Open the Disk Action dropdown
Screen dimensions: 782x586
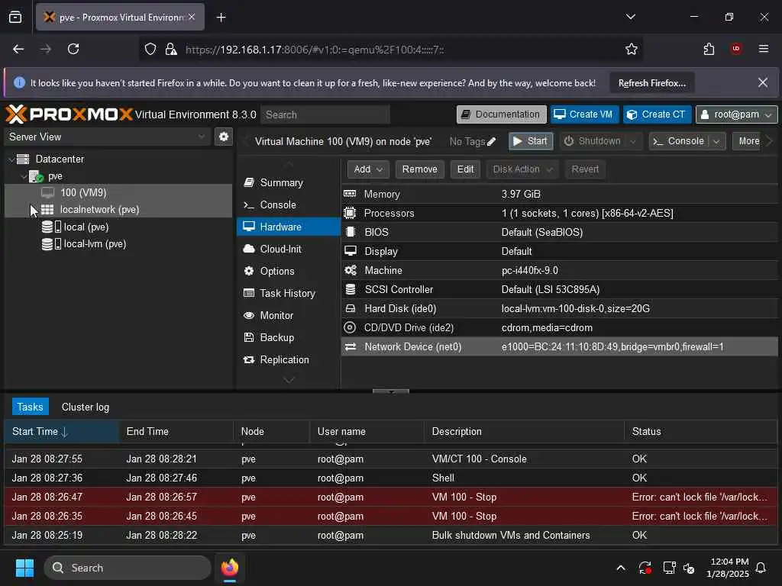[x=522, y=169]
